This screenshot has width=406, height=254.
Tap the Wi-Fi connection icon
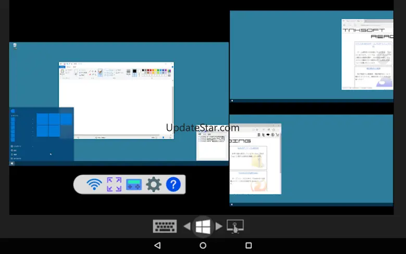[94, 185]
